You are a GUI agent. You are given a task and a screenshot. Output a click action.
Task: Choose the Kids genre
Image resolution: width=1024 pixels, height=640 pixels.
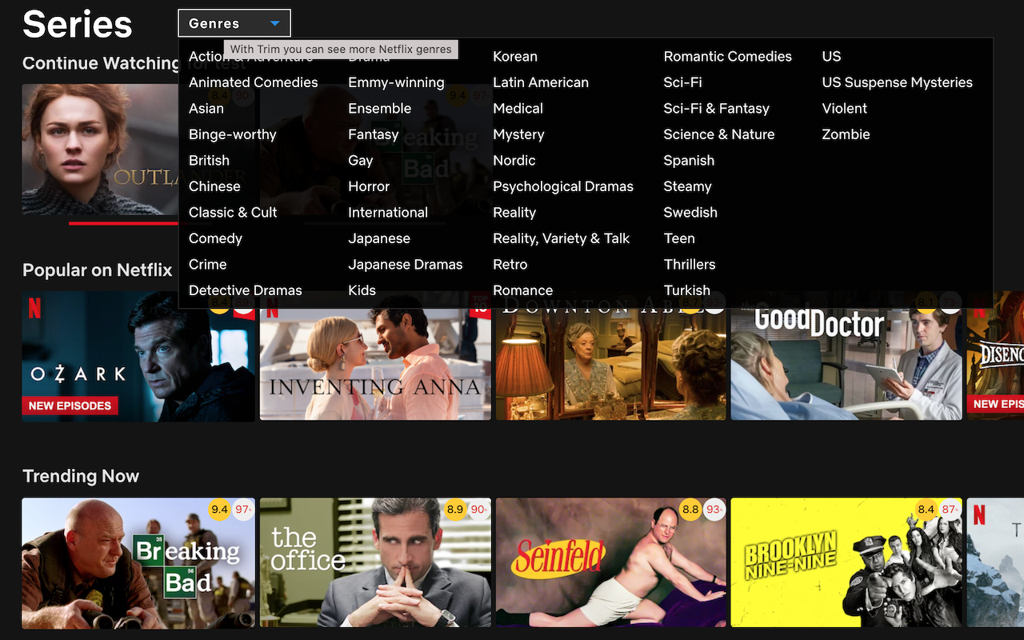(362, 290)
